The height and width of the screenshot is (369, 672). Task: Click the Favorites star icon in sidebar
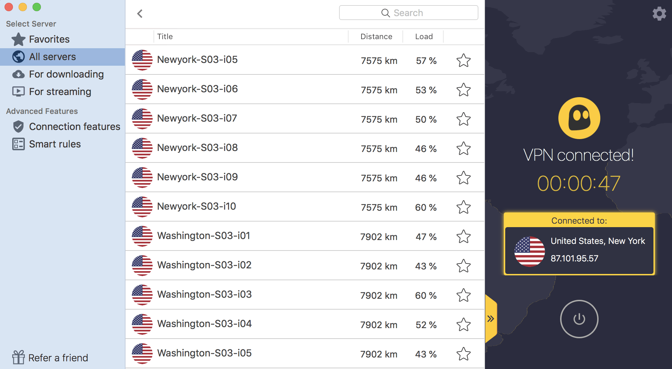18,39
